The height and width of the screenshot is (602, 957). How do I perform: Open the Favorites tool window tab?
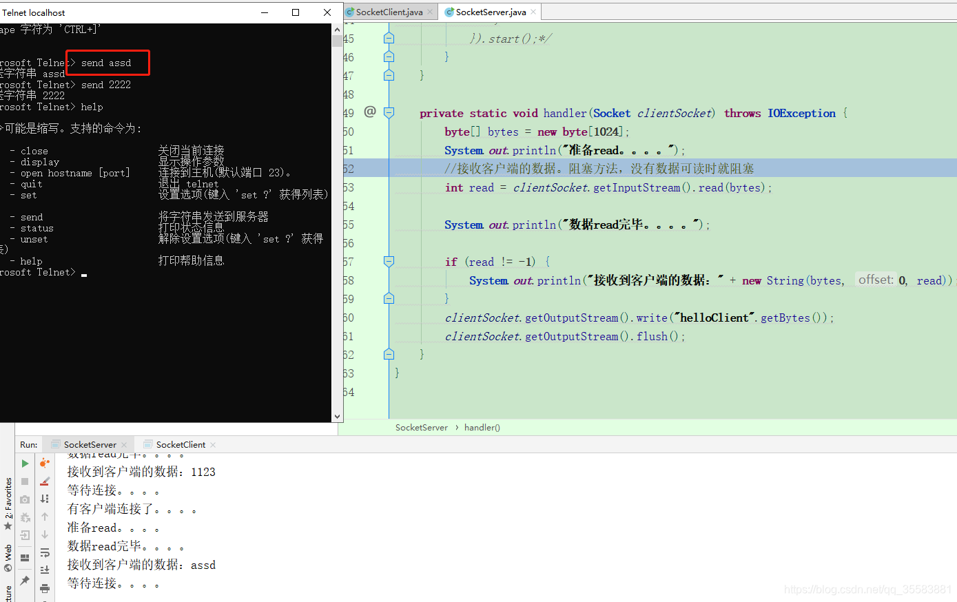coord(8,503)
